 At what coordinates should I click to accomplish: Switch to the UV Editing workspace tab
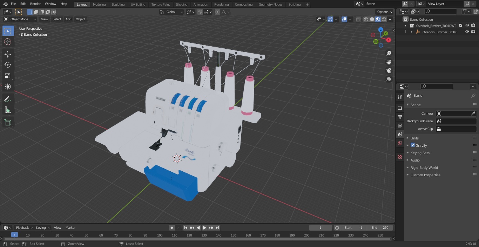[x=138, y=5]
